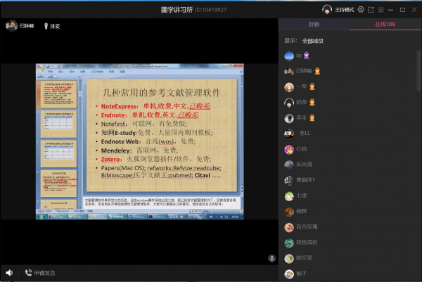Click the orange role badge next to 闫钟峰
The image size is (422, 282).
click(317, 71)
